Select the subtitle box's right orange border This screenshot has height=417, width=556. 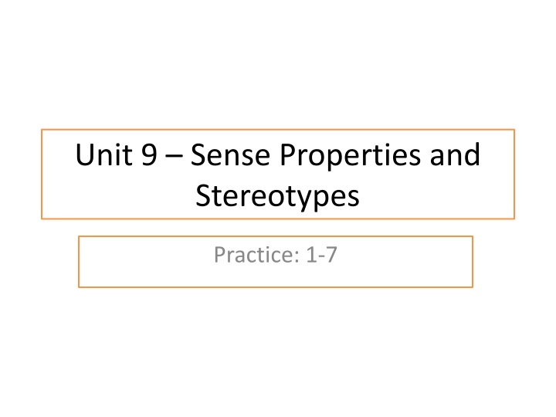(473, 262)
